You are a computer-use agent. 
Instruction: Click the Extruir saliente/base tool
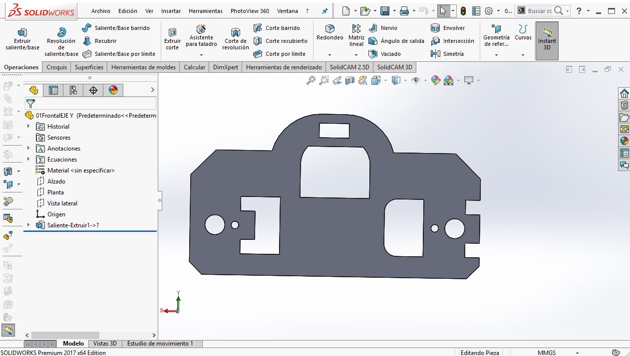click(x=22, y=38)
